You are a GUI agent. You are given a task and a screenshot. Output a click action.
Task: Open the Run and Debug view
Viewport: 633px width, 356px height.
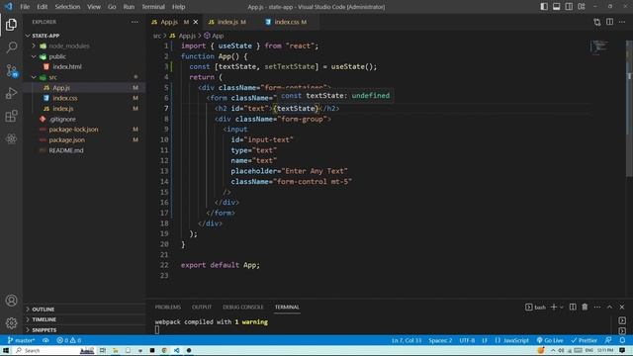coord(11,93)
